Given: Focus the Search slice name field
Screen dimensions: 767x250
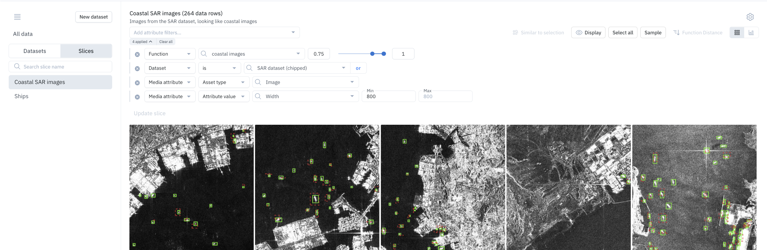Looking at the screenshot, I should pos(61,67).
